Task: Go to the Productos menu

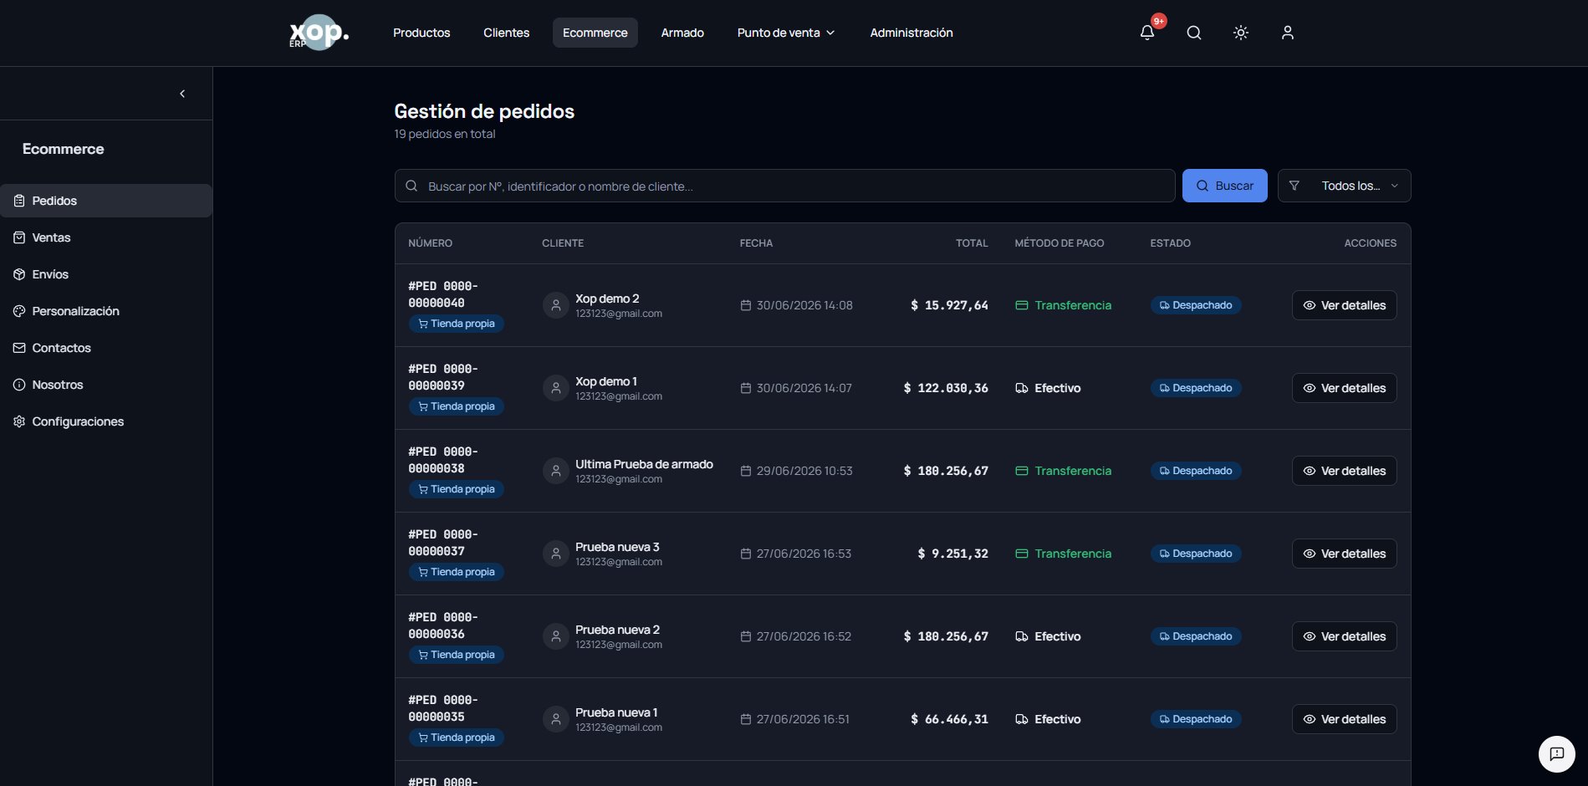Action: pos(421,33)
